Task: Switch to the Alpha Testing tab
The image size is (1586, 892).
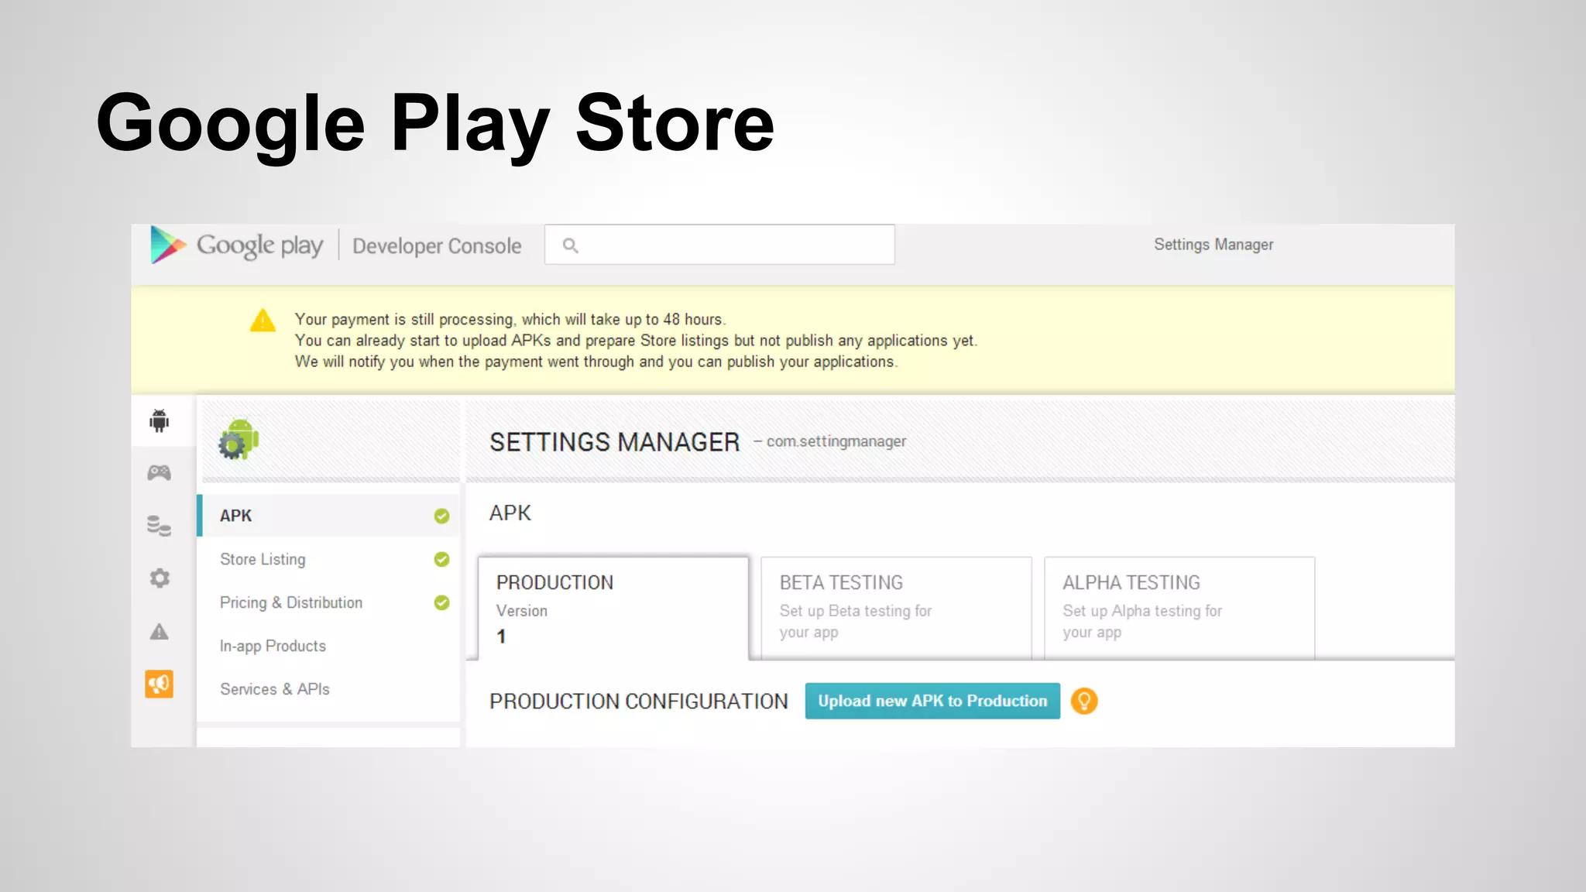Action: click(x=1179, y=608)
